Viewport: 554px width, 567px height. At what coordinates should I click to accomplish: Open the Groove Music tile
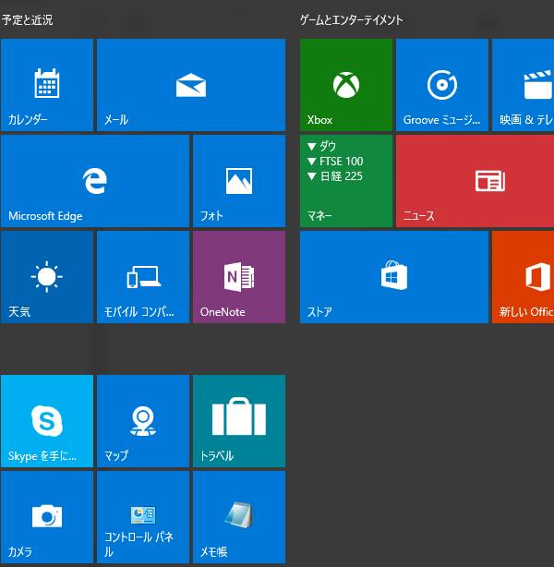pos(442,85)
